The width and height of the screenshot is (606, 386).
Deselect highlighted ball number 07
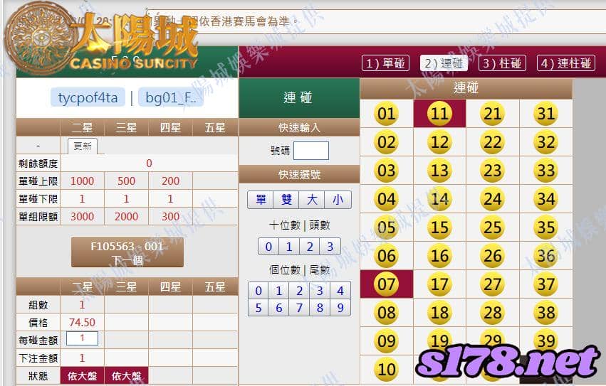pyautogui.click(x=387, y=284)
